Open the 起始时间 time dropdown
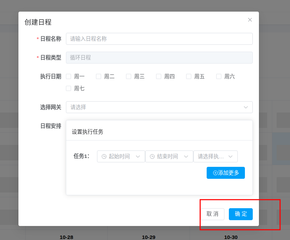Image resolution: width=290 pixels, height=240 pixels. coord(121,156)
